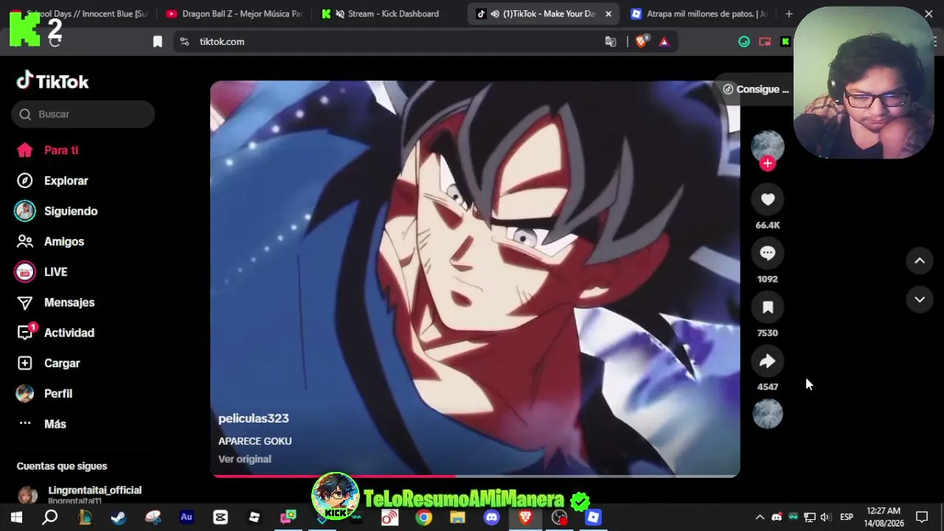The width and height of the screenshot is (944, 531).
Task: Switch the ESP input language
Action: tap(847, 517)
